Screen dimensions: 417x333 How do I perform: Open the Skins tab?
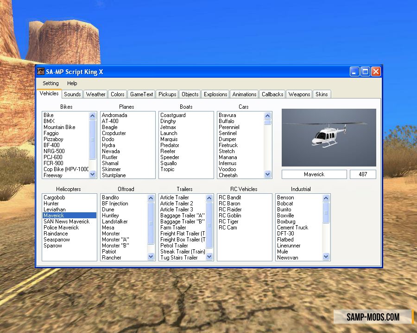322,94
